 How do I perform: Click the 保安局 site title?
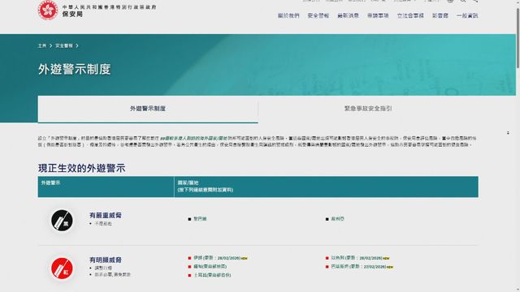coord(72,14)
